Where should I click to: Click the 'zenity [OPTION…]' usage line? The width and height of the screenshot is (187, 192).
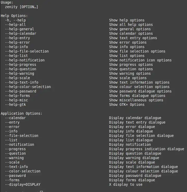click(x=21, y=7)
